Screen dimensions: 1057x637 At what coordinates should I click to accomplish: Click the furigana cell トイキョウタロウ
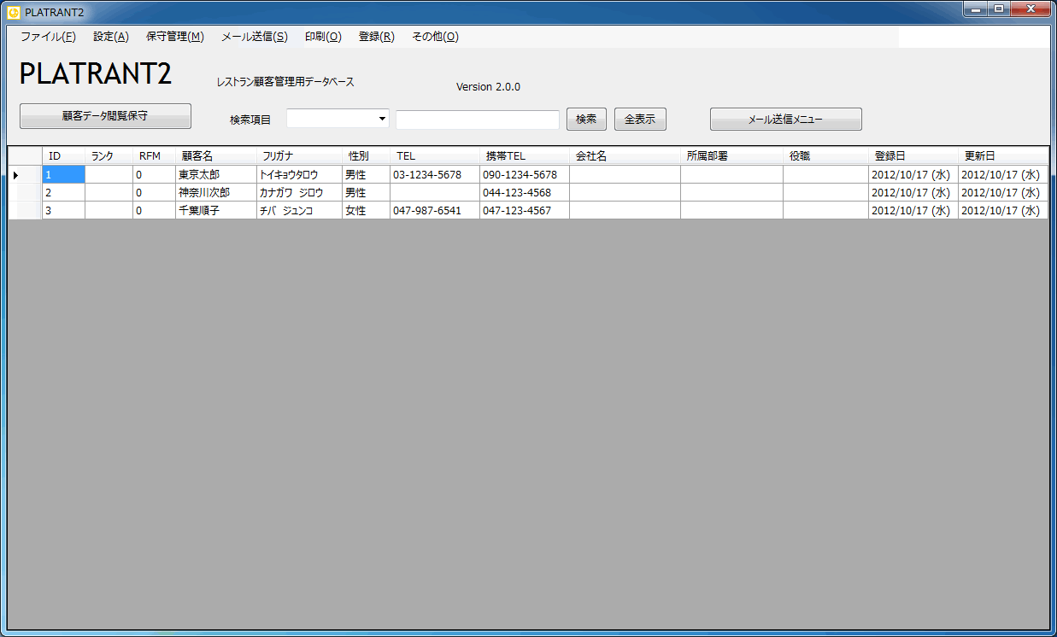click(299, 174)
